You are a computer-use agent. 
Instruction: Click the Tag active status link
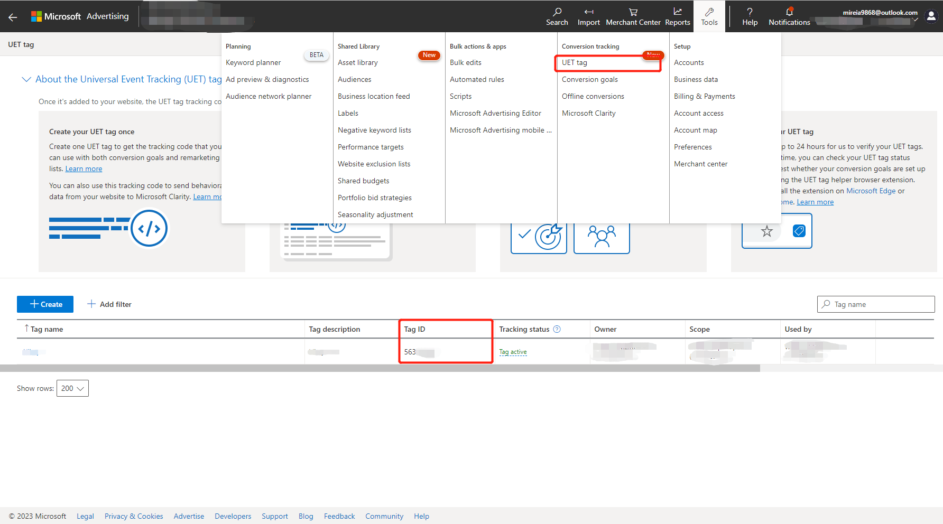coord(513,352)
